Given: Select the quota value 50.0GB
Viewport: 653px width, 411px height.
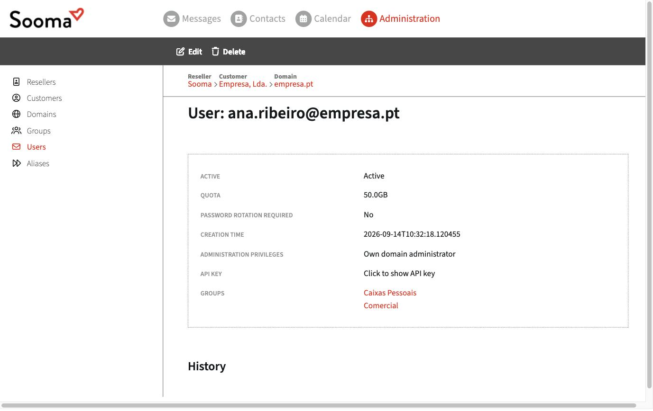Looking at the screenshot, I should 376,195.
